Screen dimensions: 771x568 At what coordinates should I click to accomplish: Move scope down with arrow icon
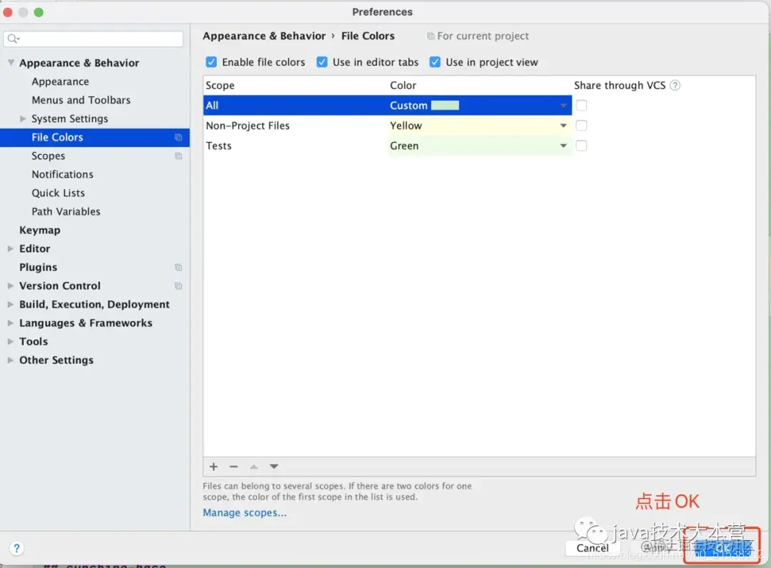(x=274, y=467)
